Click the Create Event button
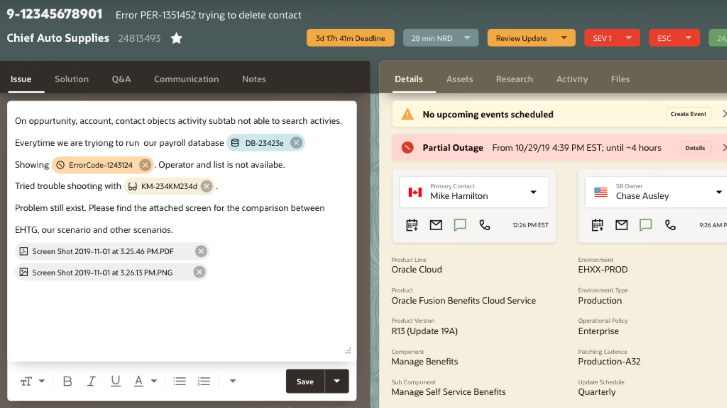Image resolution: width=727 pixels, height=408 pixels. click(x=688, y=114)
